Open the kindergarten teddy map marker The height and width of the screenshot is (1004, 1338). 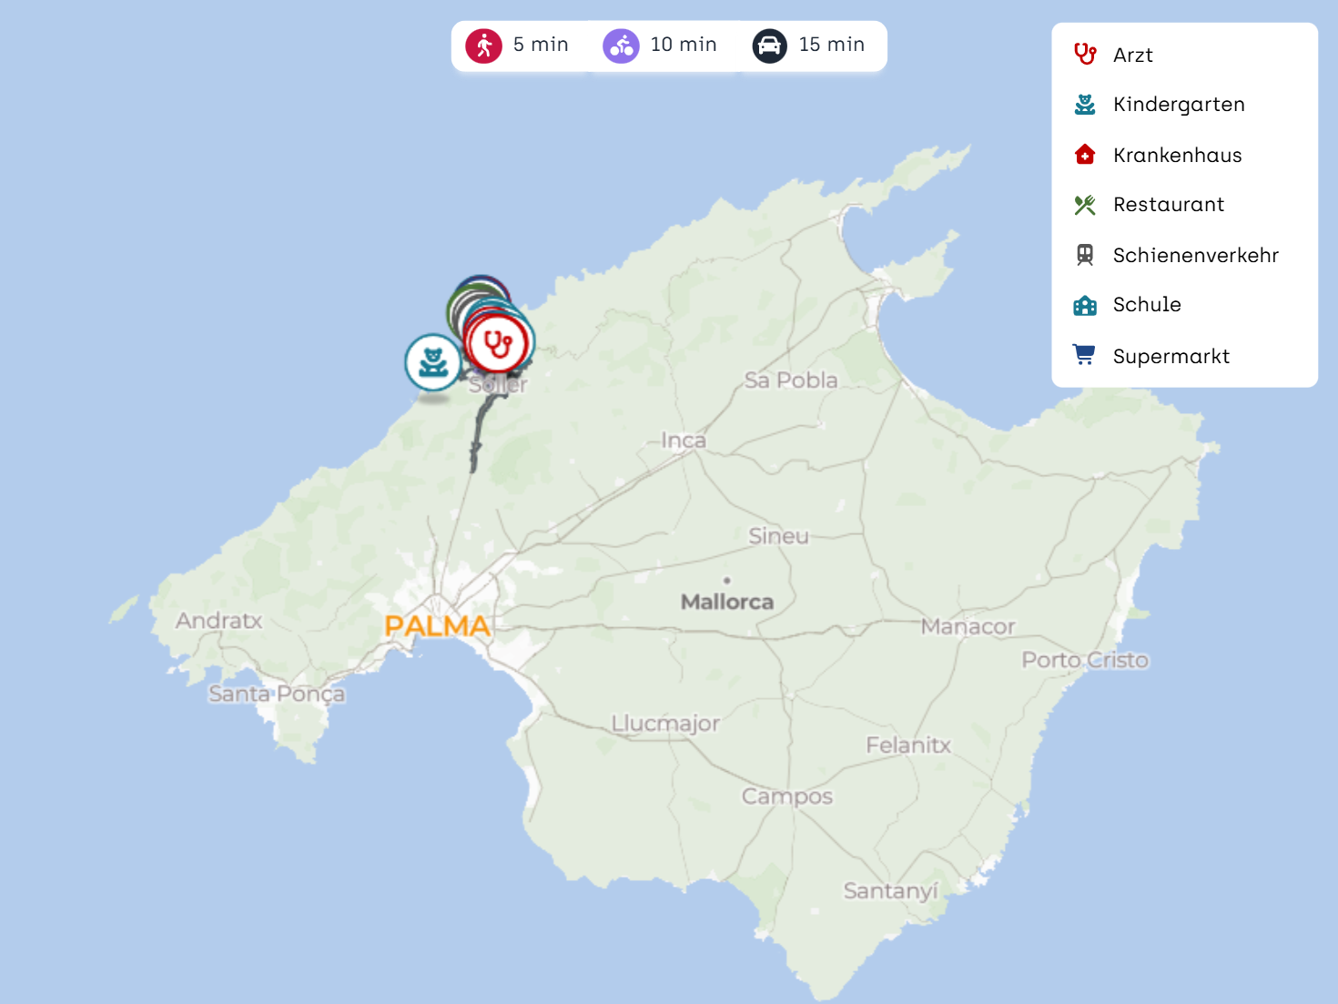(x=433, y=362)
